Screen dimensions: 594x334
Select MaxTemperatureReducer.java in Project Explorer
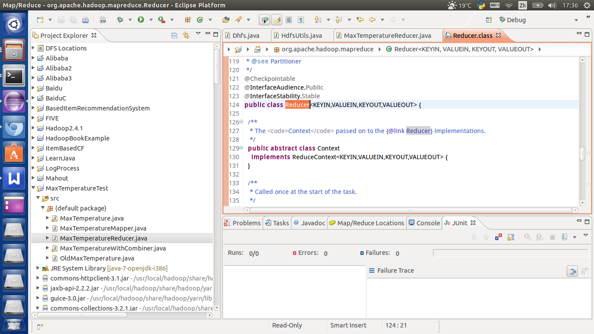(x=103, y=238)
